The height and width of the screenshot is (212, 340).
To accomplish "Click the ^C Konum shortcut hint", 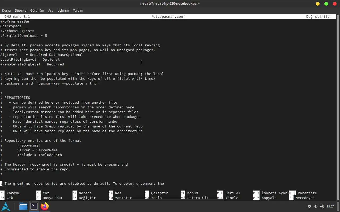I will (189, 193).
